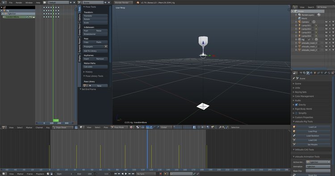The width and height of the screenshot is (335, 176).
Task: Click the viewport shading sphere icon
Action: (131, 127)
